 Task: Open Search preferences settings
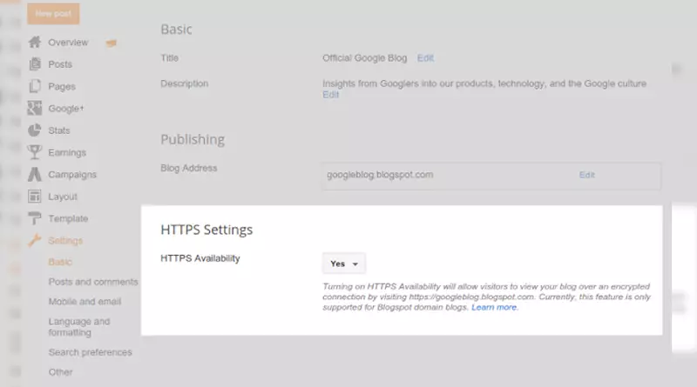coord(91,352)
